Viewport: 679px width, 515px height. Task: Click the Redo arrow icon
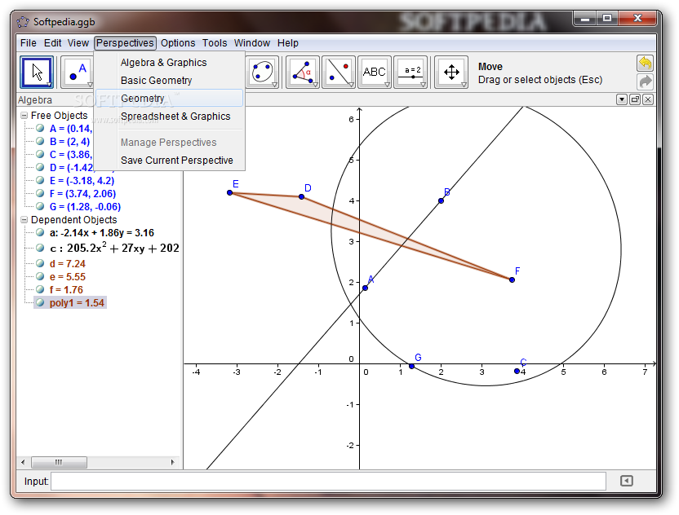tap(645, 81)
